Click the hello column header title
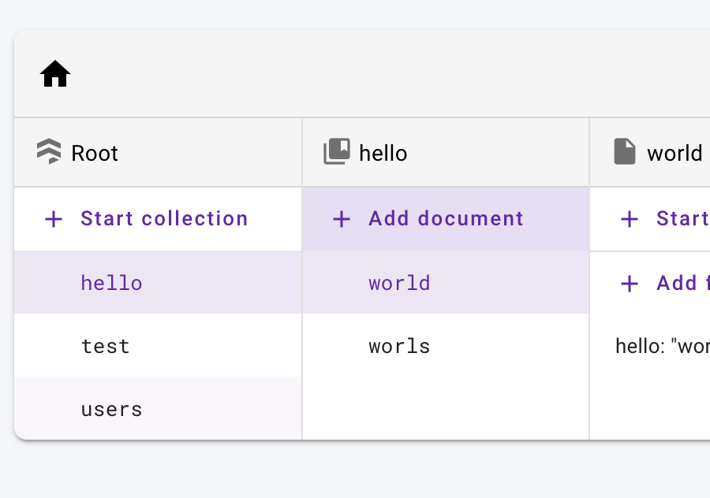The image size is (710, 498). 383,153
